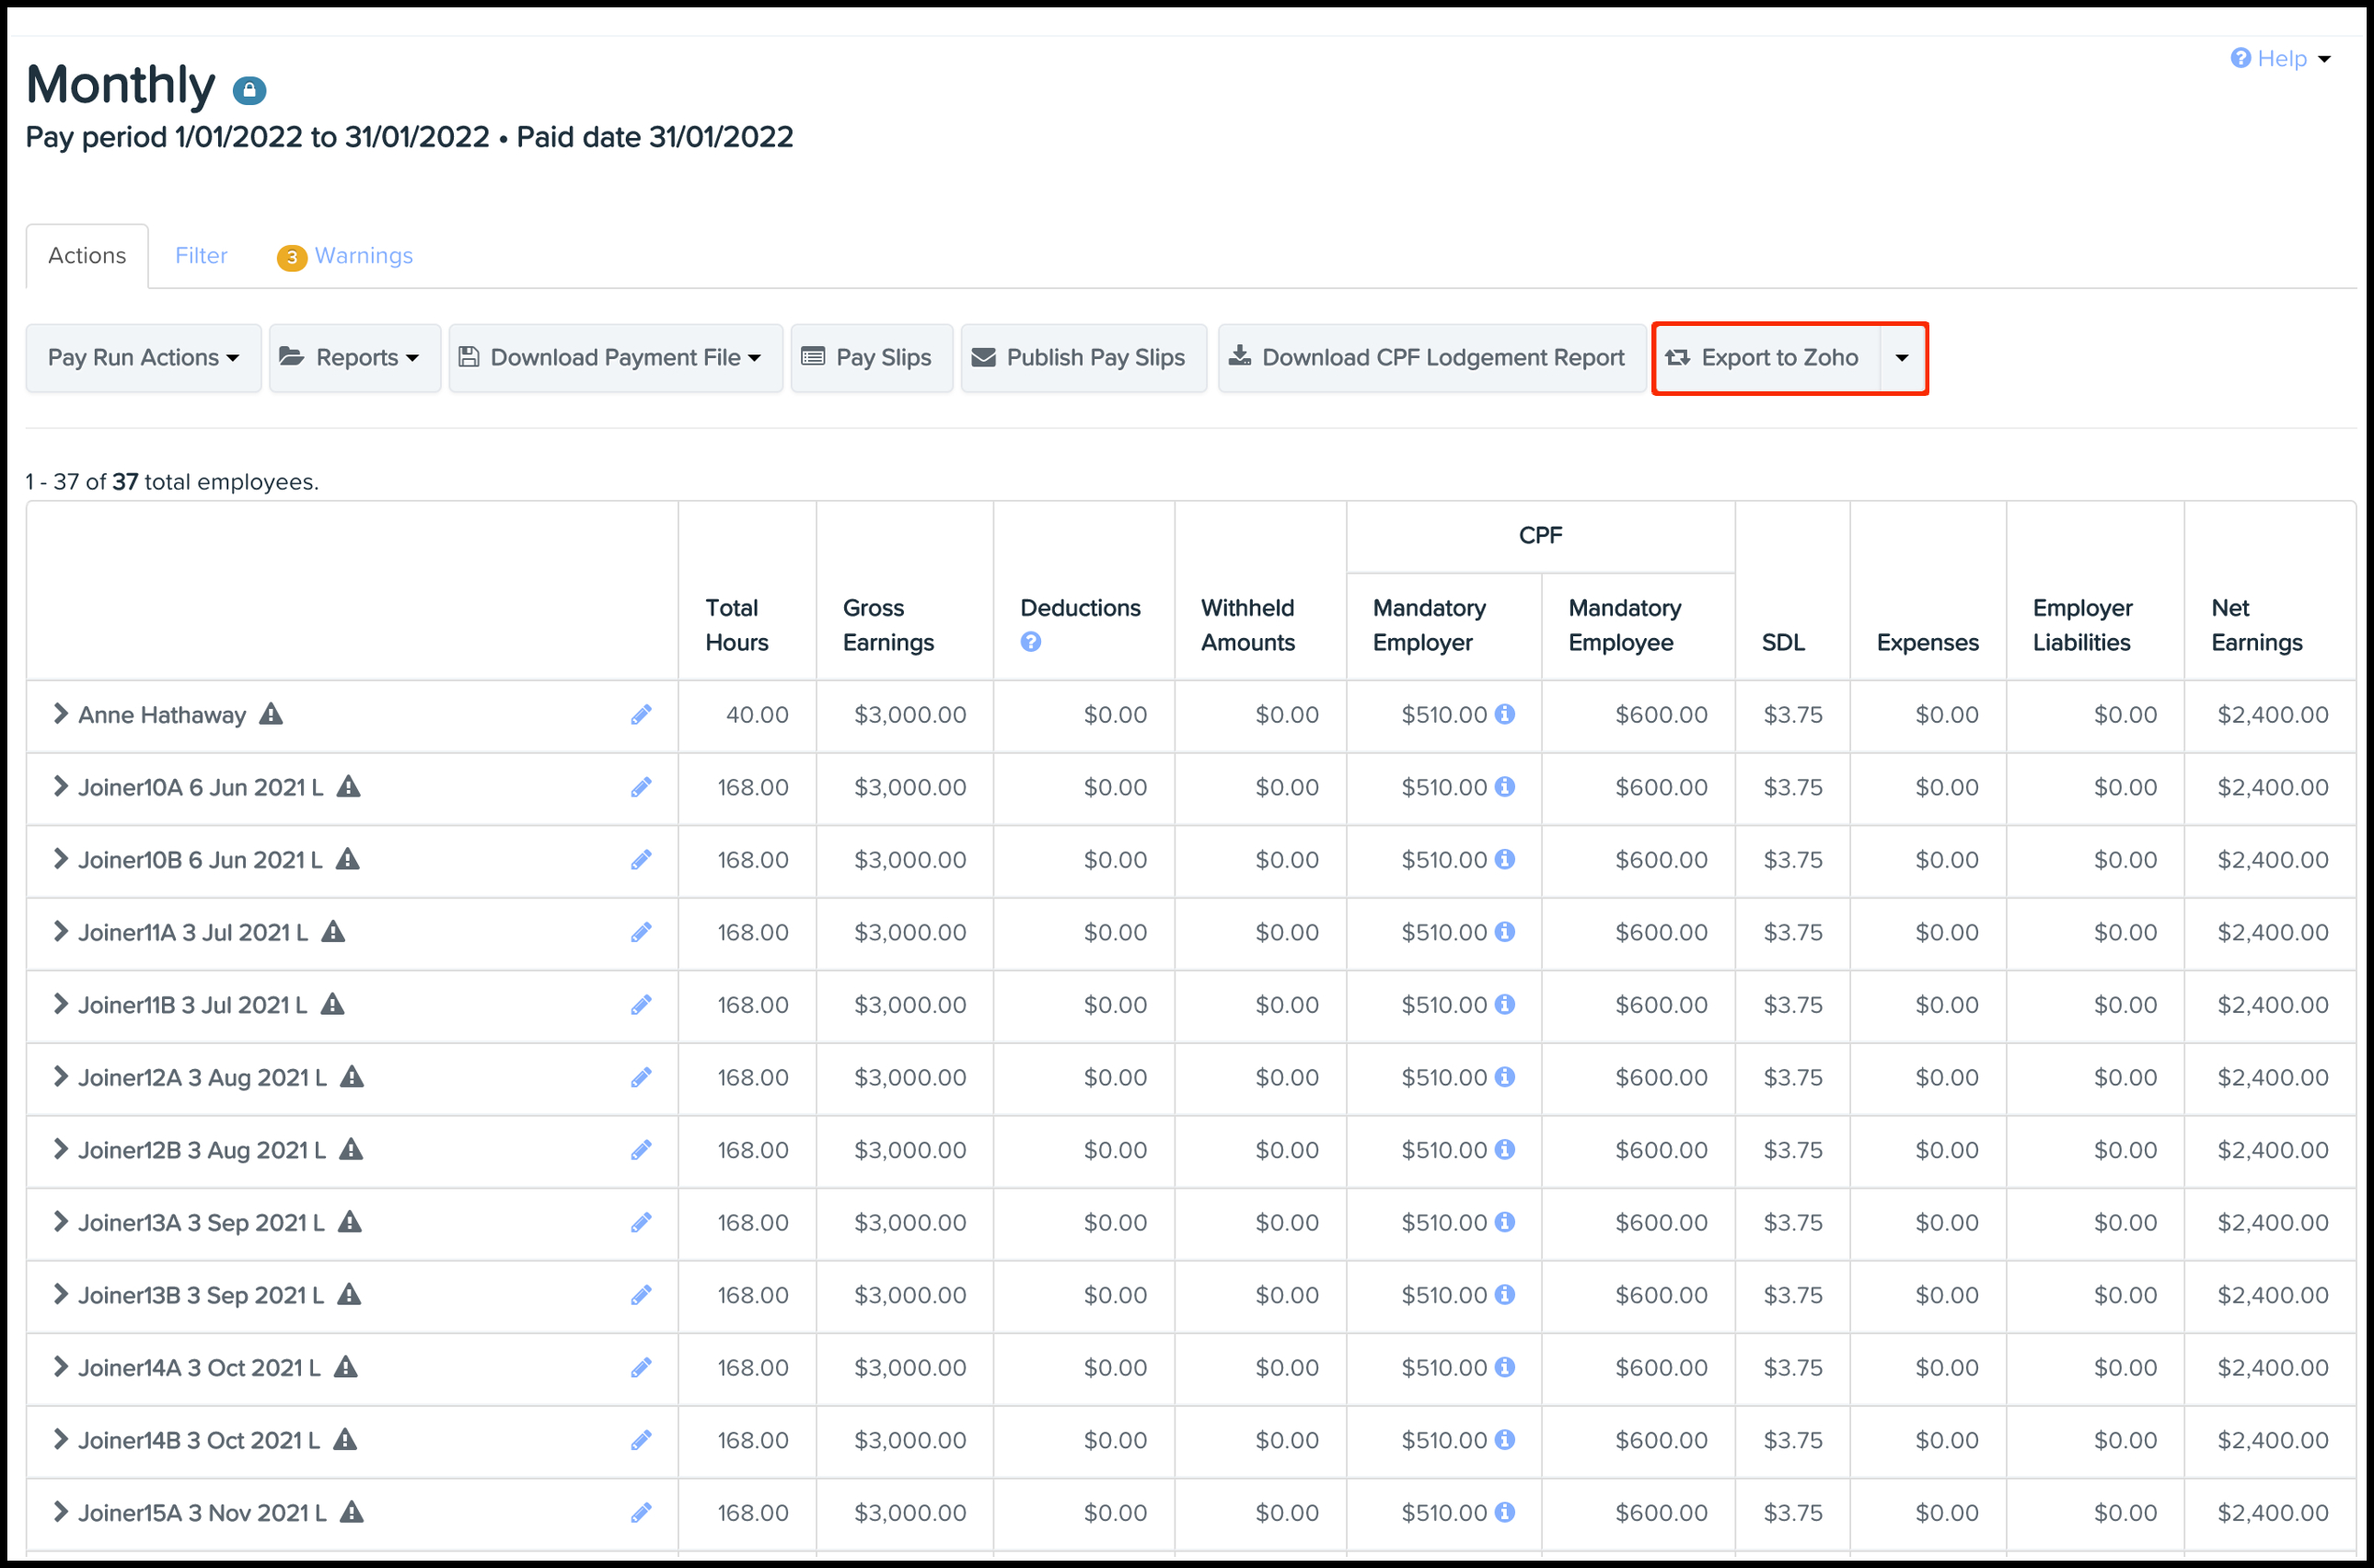The height and width of the screenshot is (1568, 2374).
Task: Click pencil icon for Joiner10B 6 Jun 2021 L
Action: (x=641, y=860)
